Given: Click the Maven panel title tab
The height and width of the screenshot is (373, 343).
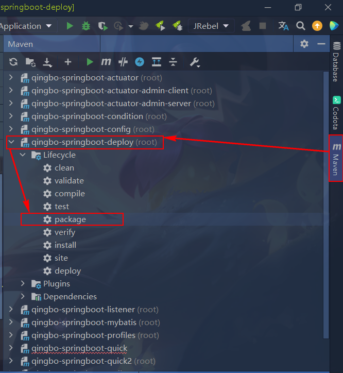Looking at the screenshot, I should pos(21,44).
